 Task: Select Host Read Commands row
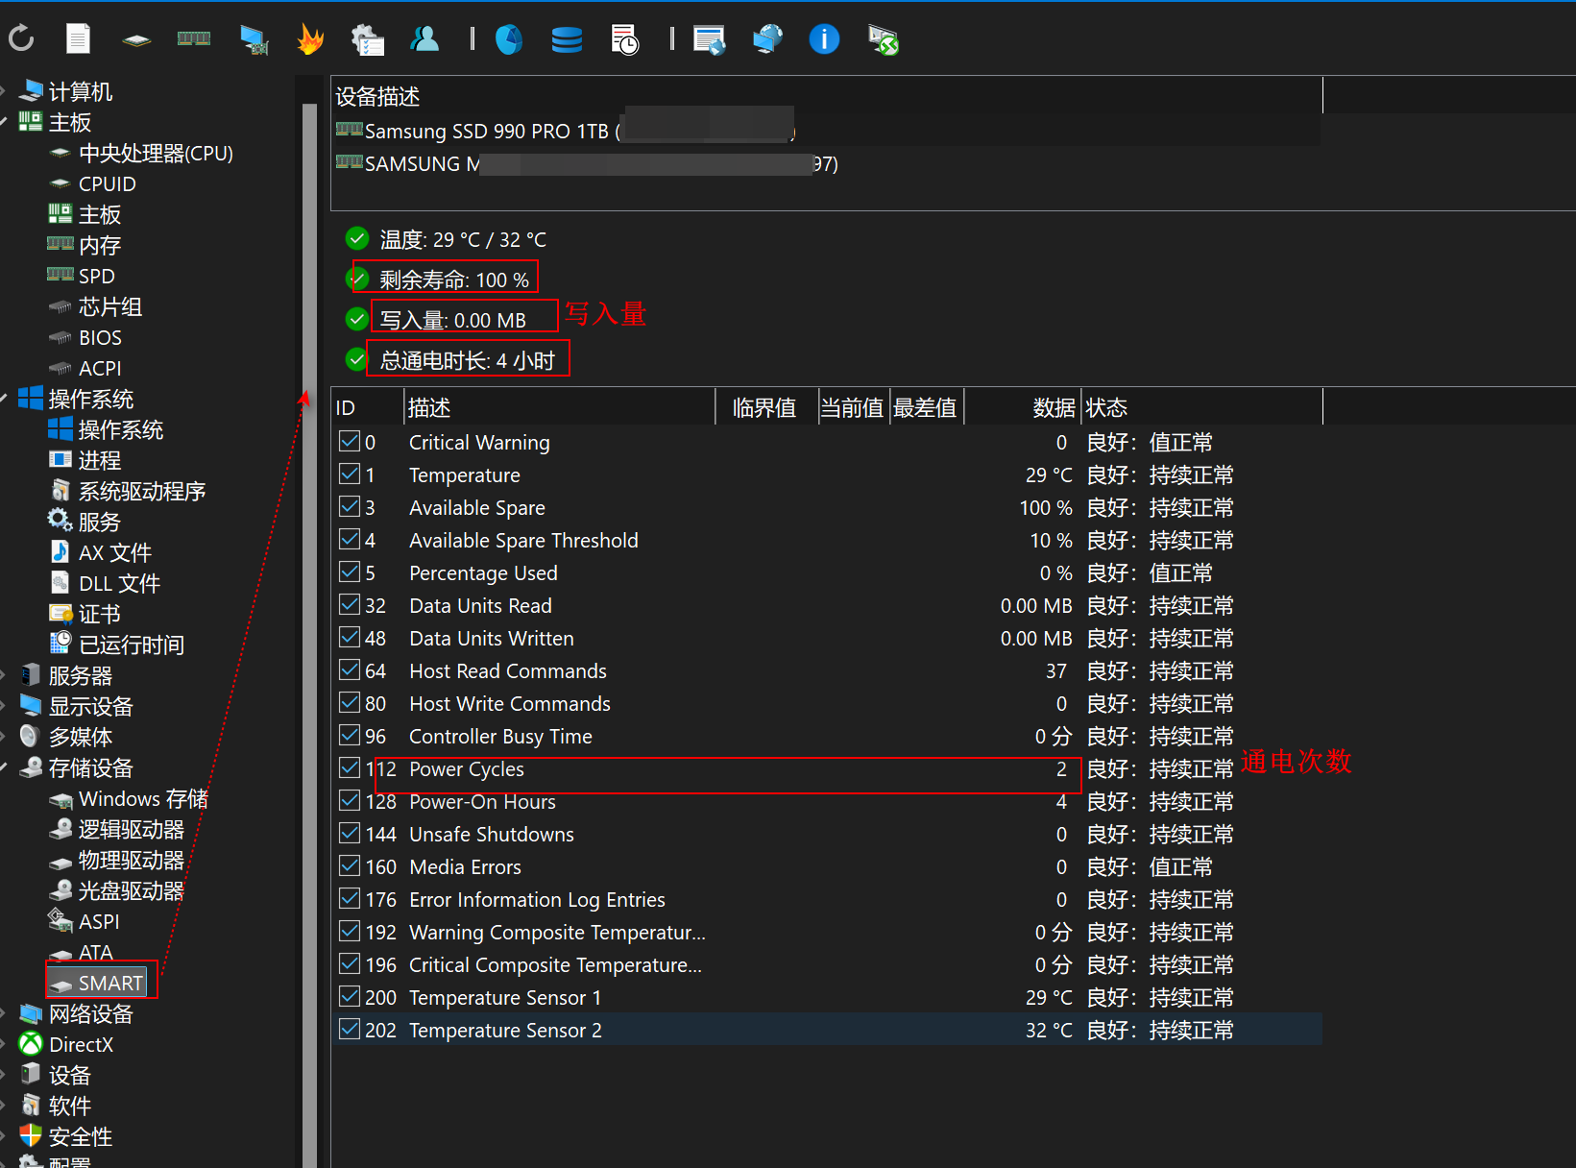pos(827,670)
